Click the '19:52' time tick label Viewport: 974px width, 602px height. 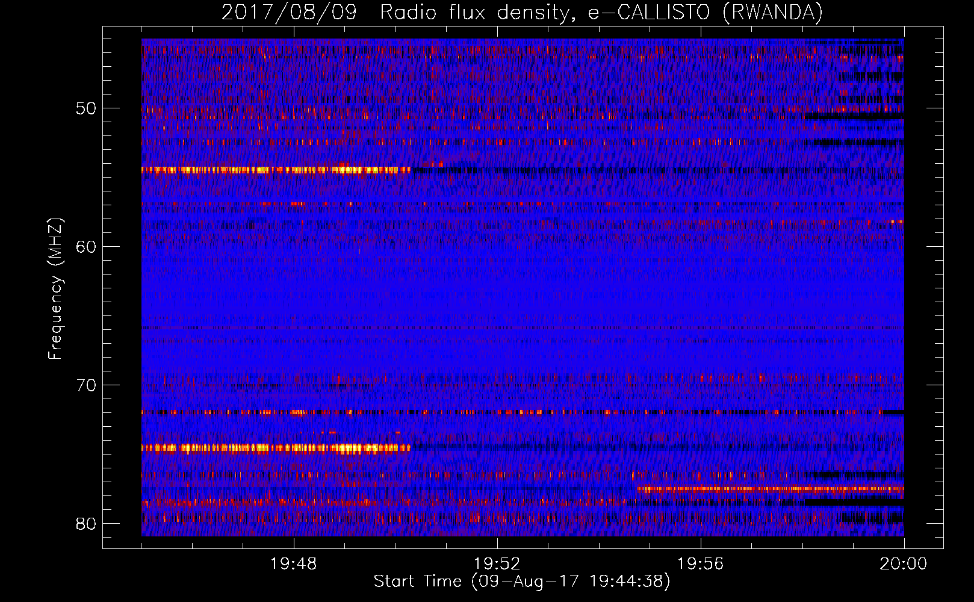(x=497, y=564)
